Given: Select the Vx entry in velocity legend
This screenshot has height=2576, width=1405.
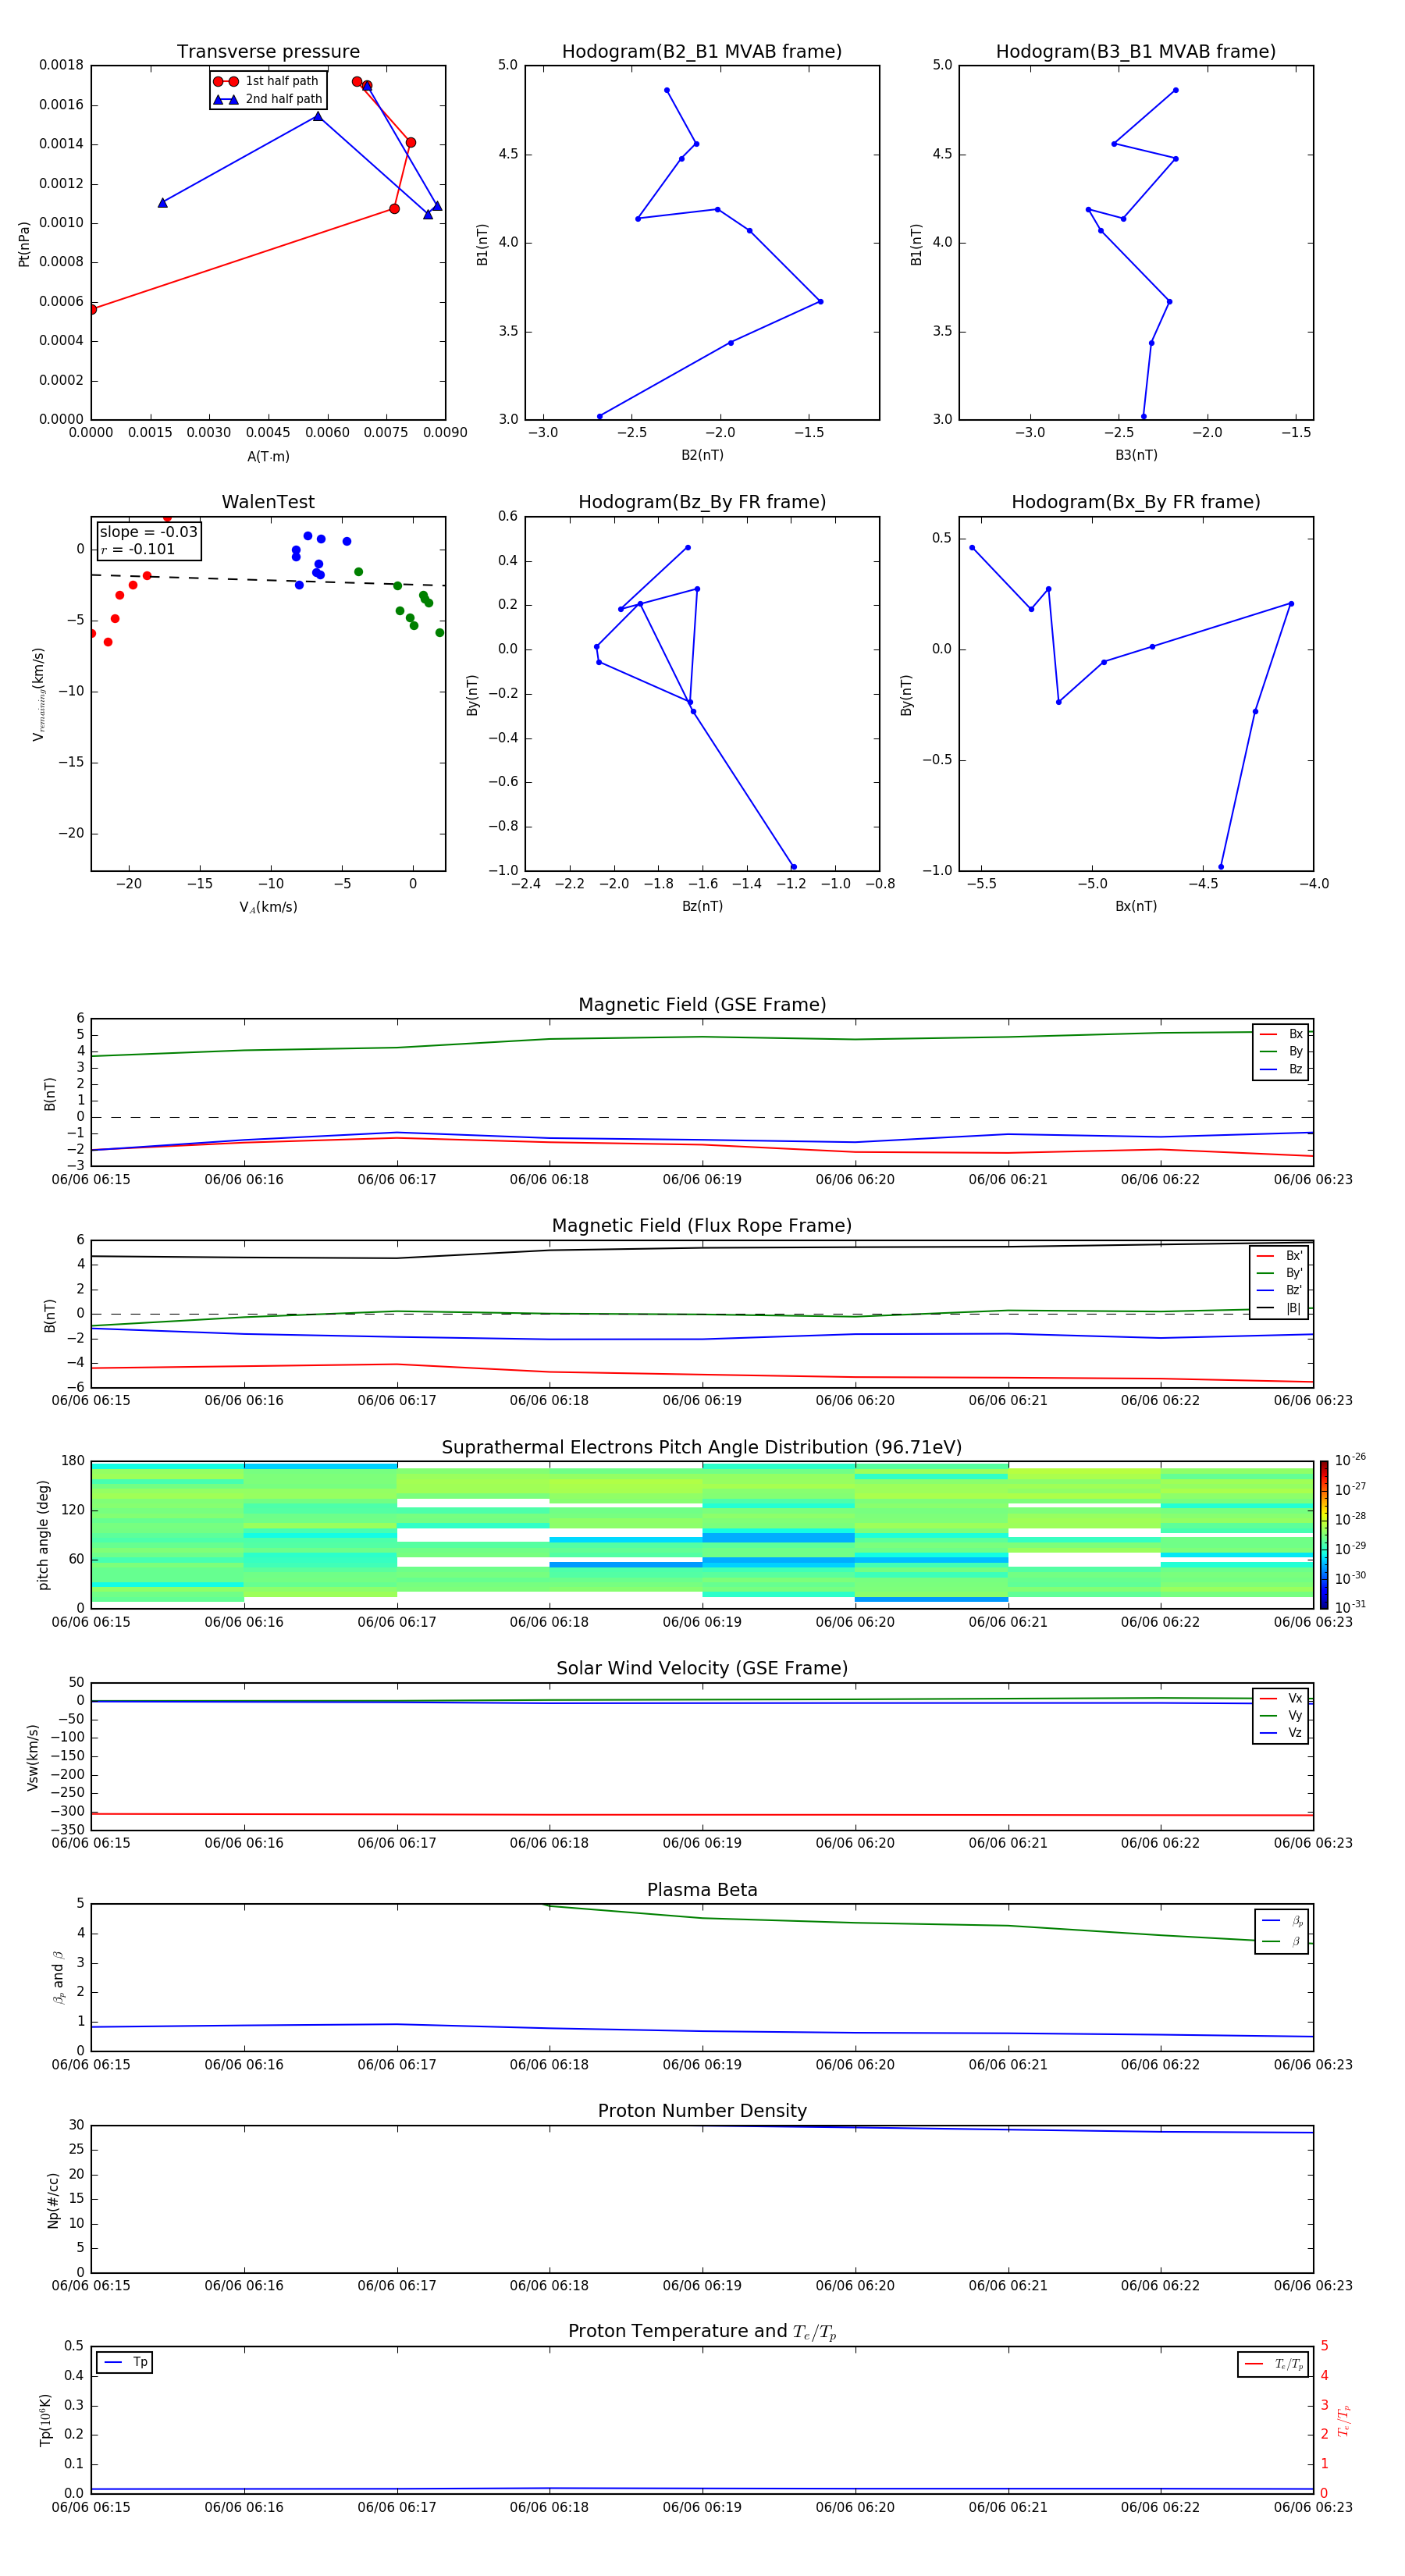Looking at the screenshot, I should pos(1281,1698).
